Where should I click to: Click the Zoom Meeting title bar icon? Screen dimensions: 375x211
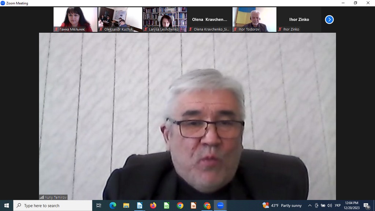3,3
